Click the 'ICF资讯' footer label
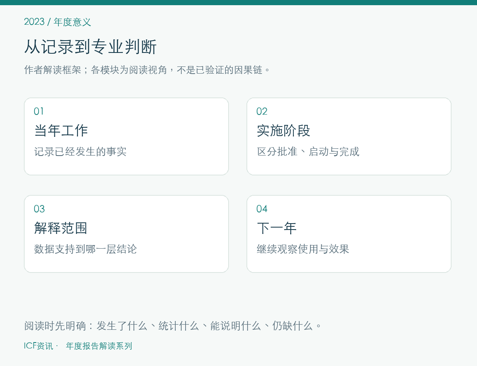Screen dimensions: 477x366 (39, 346)
